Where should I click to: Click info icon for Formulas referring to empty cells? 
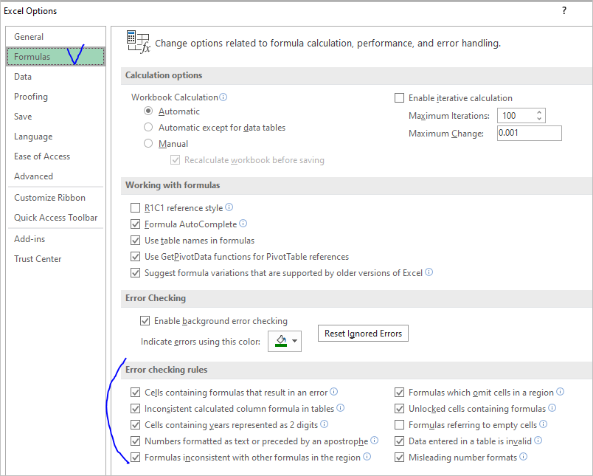click(x=543, y=424)
